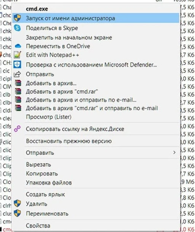Expand the Отправить submenu arrow
Viewport: 195px width, 232px height.
click(x=174, y=152)
